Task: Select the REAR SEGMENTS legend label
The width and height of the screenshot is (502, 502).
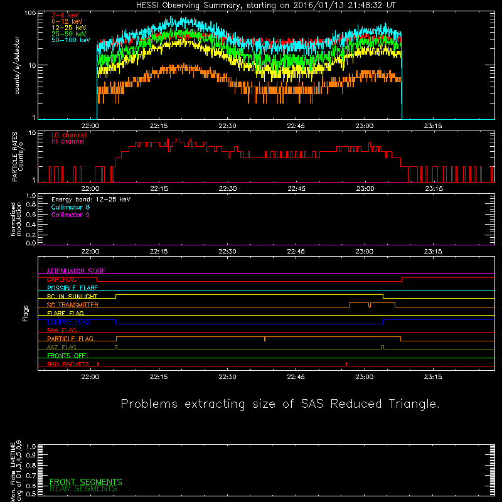Action: coord(83,489)
